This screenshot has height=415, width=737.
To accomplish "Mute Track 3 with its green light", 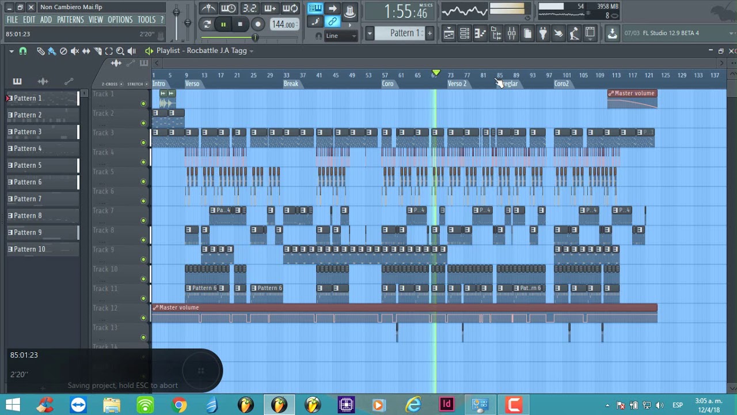I will tap(143, 142).
